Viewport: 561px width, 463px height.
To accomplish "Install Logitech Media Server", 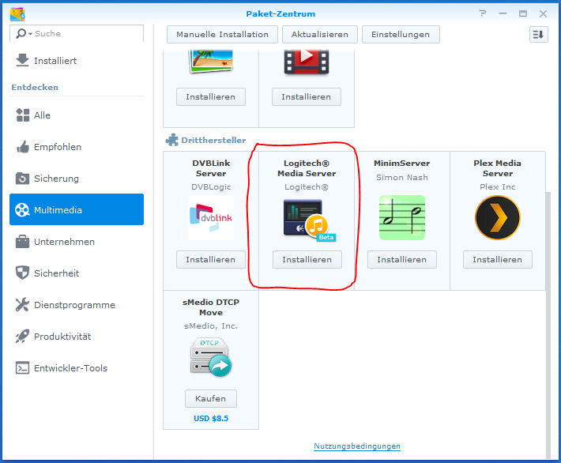I will [307, 259].
